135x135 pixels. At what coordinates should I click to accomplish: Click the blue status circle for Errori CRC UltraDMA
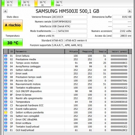pyautogui.click(x=6, y=120)
